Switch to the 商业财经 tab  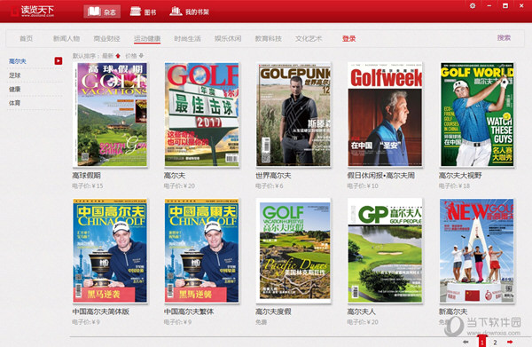106,39
